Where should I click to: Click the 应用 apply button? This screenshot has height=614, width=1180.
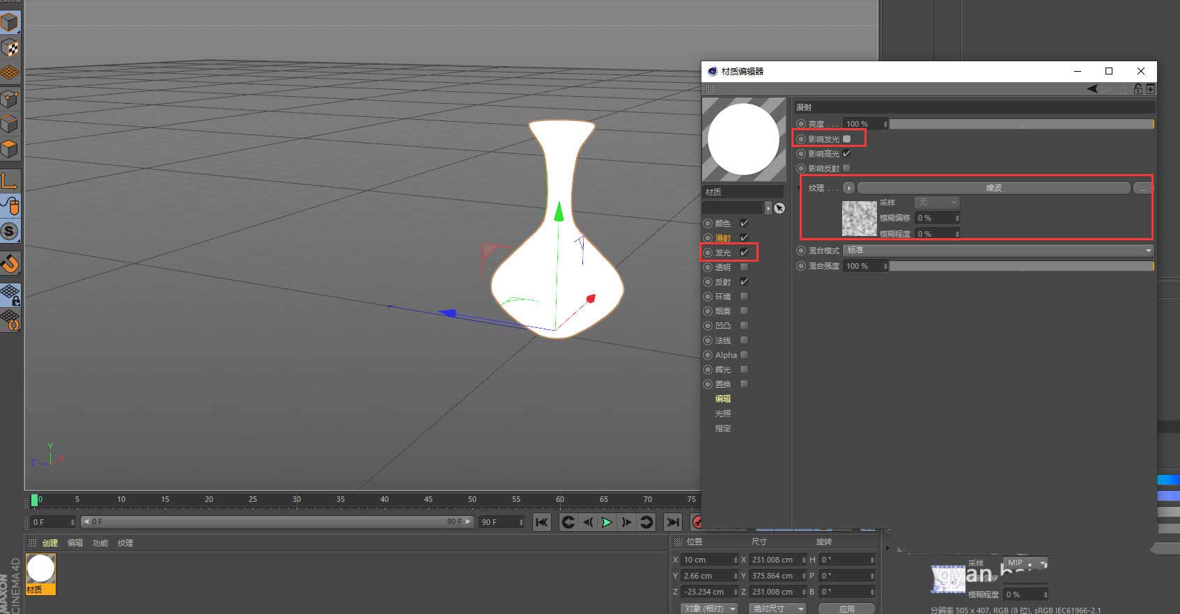[x=846, y=608]
